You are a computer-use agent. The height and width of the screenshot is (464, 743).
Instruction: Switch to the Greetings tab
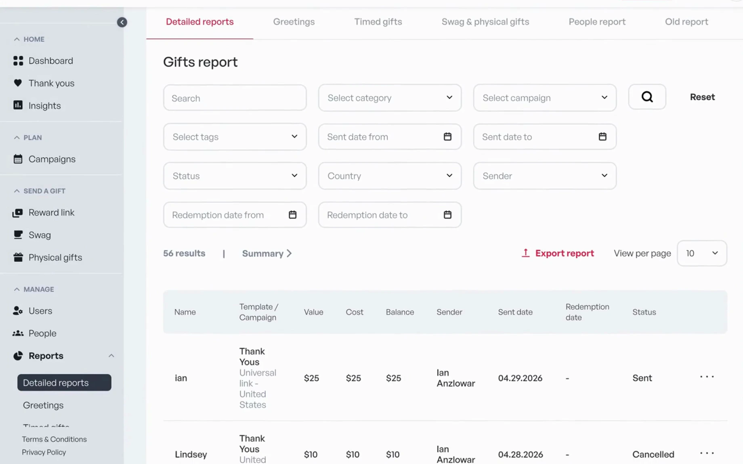point(294,22)
